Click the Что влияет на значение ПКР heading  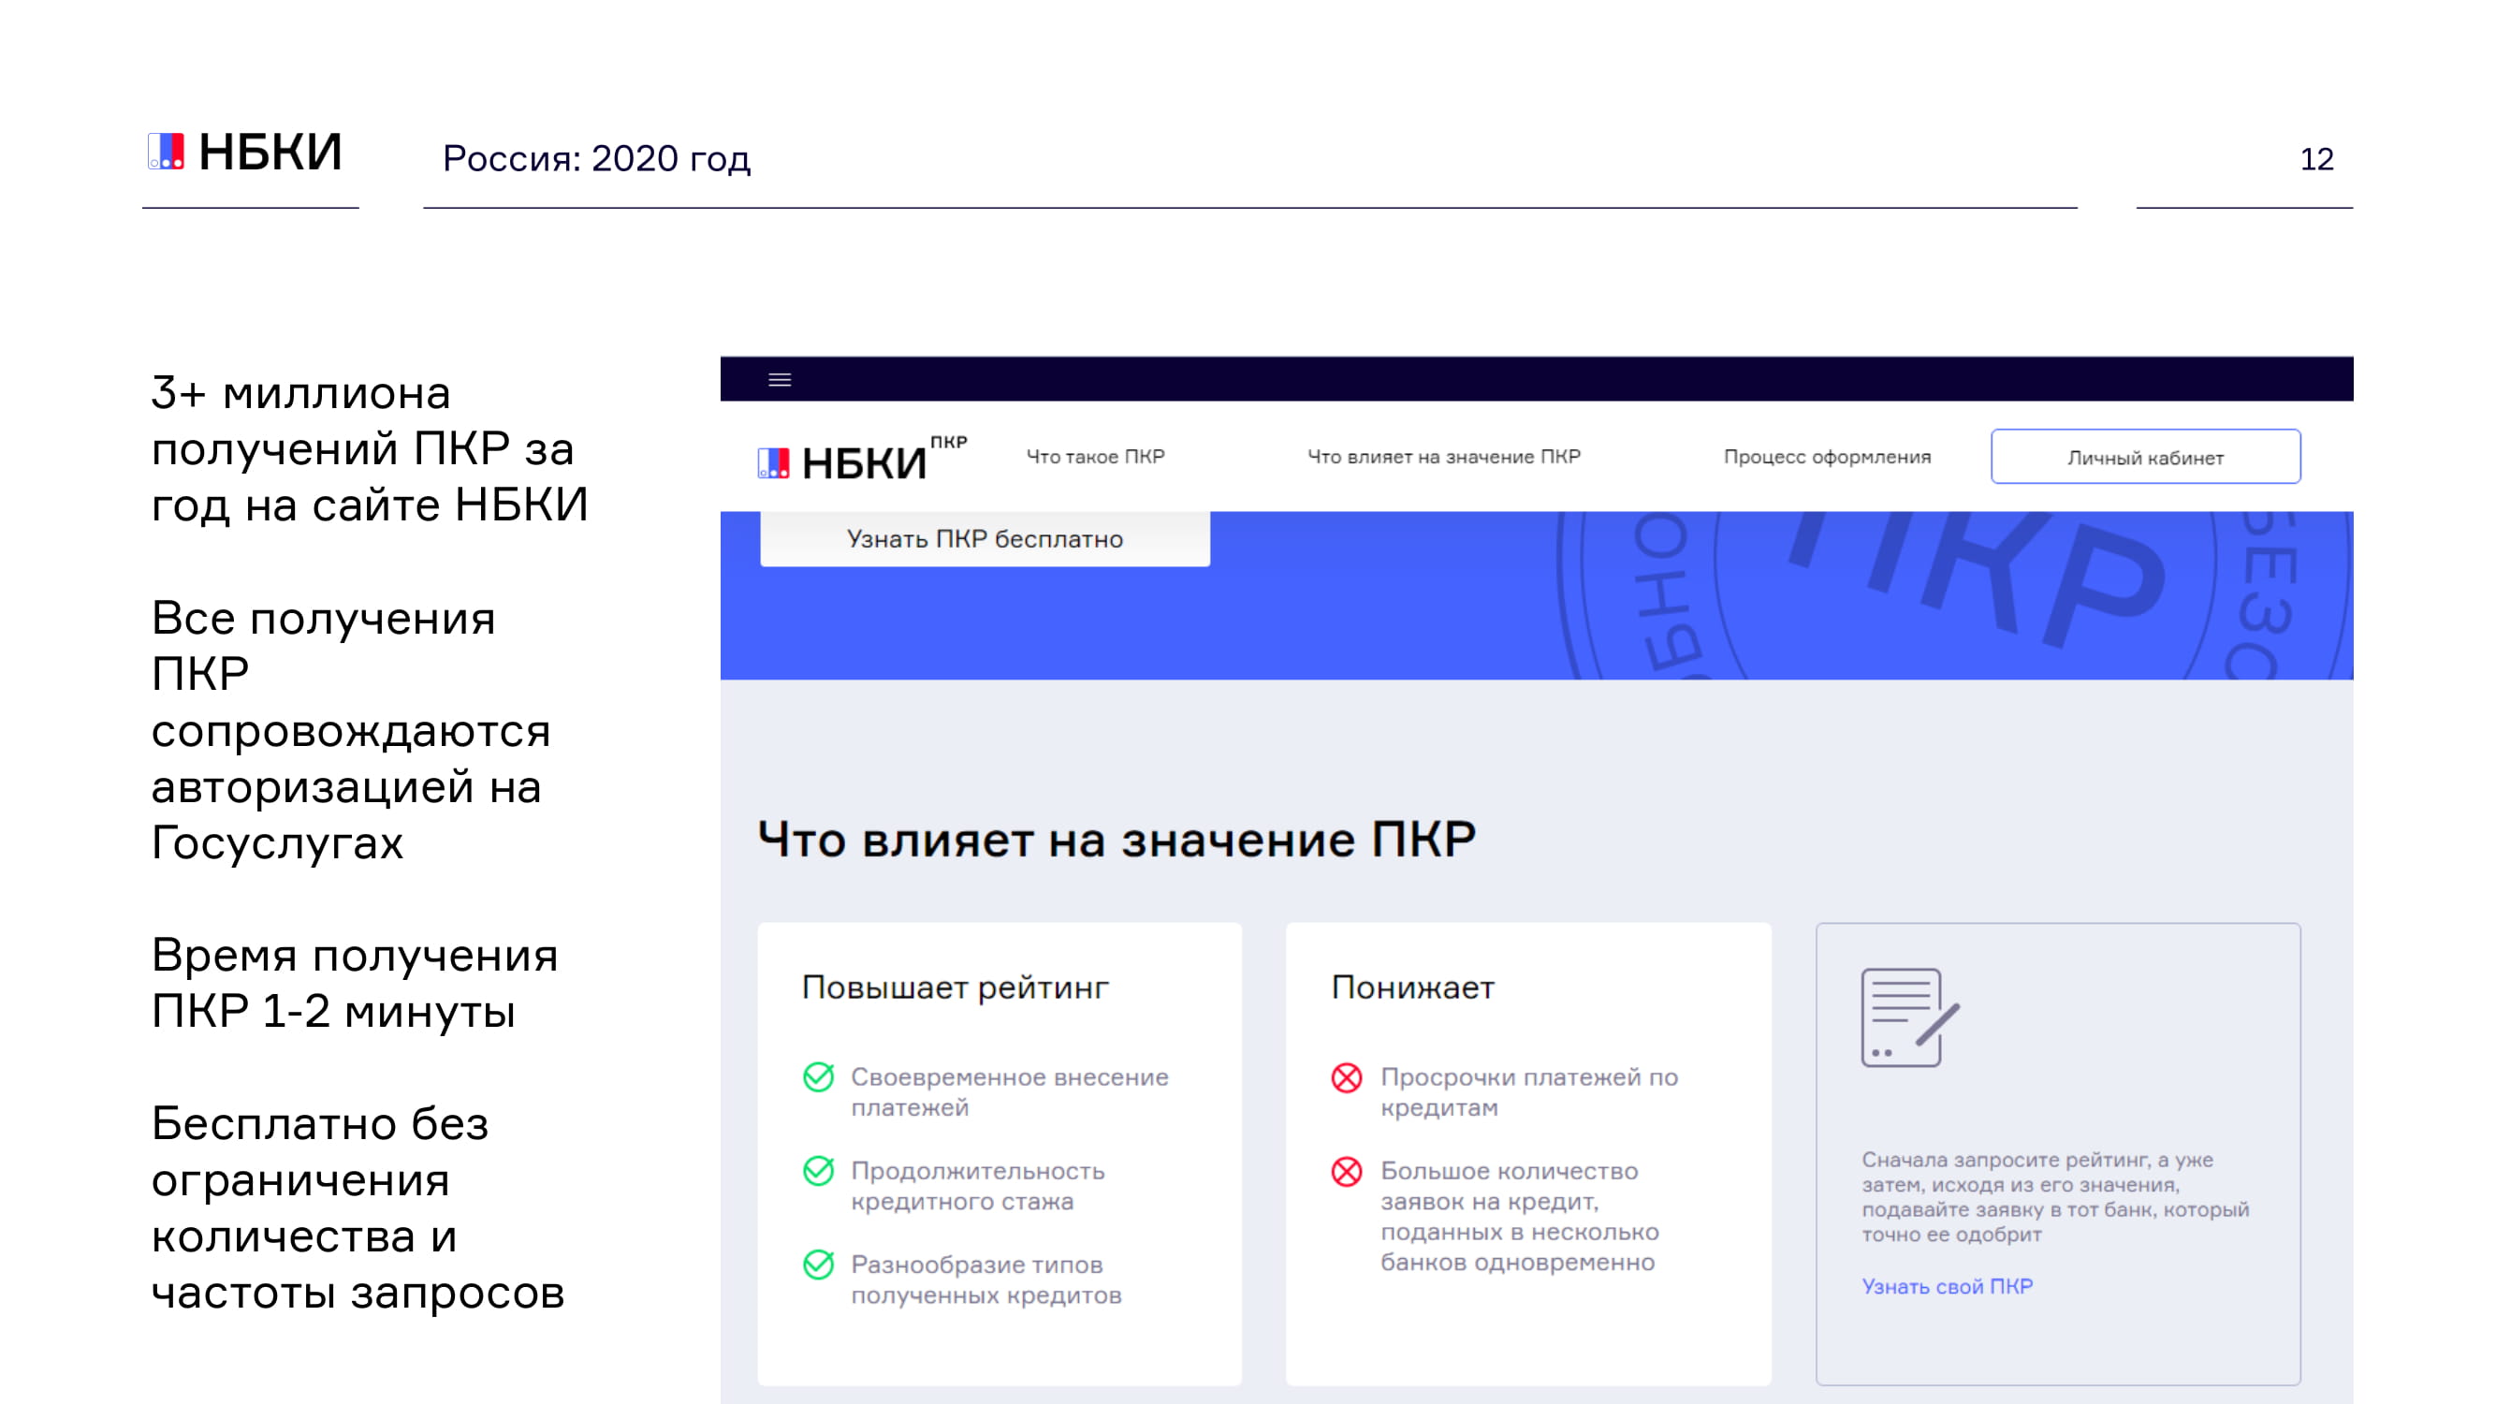point(1117,839)
